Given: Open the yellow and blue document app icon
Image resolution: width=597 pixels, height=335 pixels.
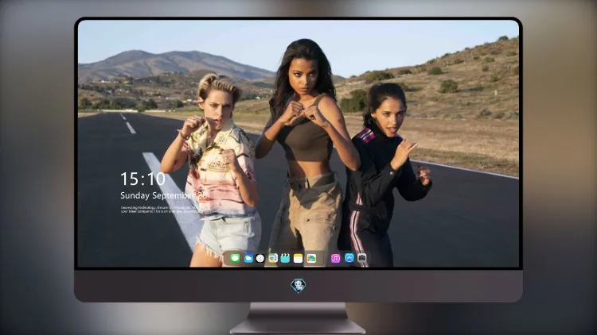Looking at the screenshot, I should (272, 258).
